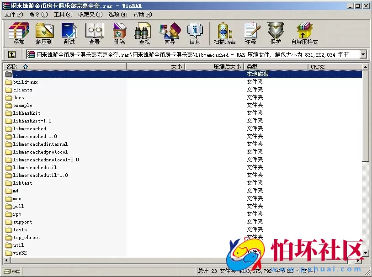Click the 信息 (Info) toolbar icon
Image resolution: width=372 pixels, height=277 pixels.
(x=195, y=33)
